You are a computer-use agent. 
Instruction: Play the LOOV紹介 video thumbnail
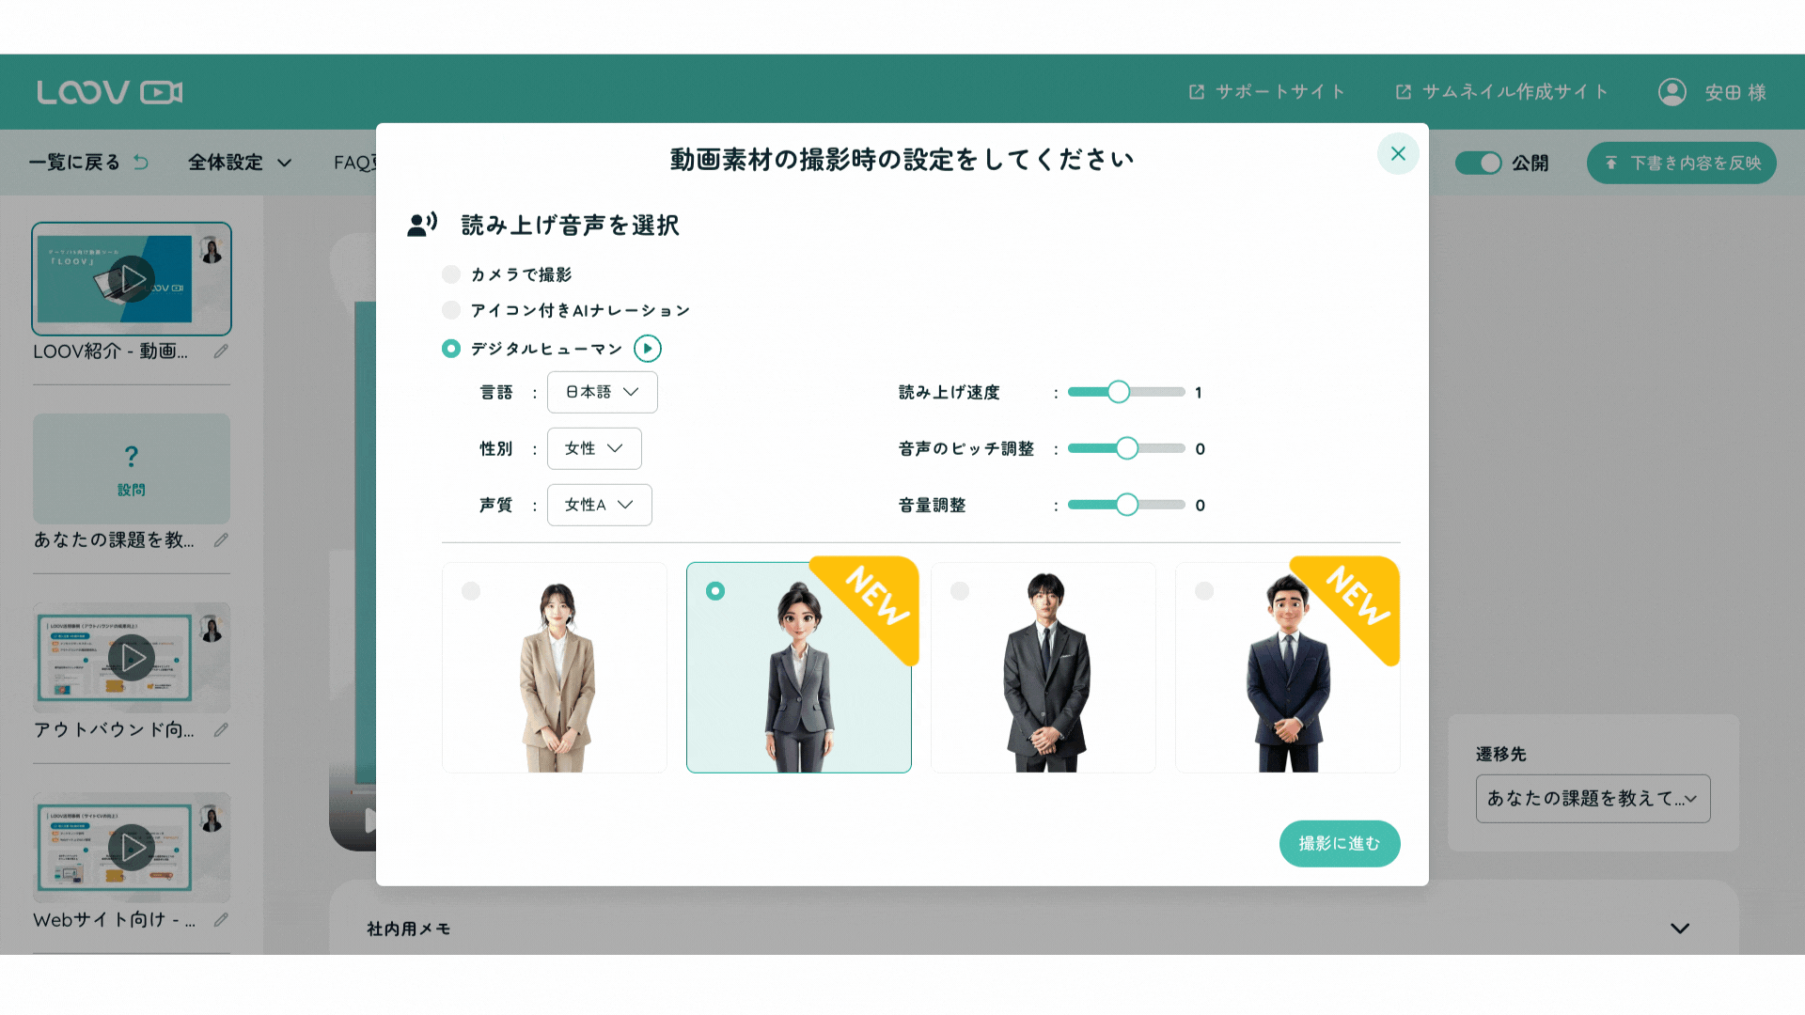point(131,279)
